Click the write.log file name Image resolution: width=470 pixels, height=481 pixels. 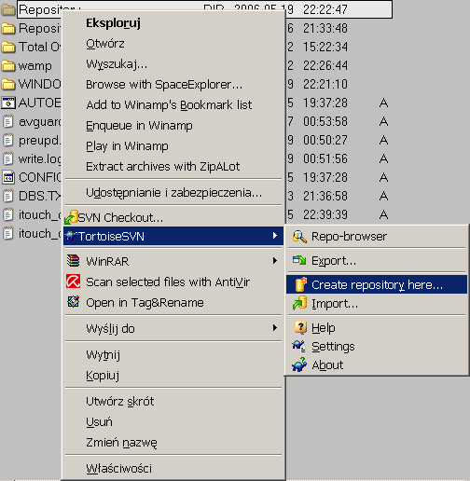tap(39, 159)
